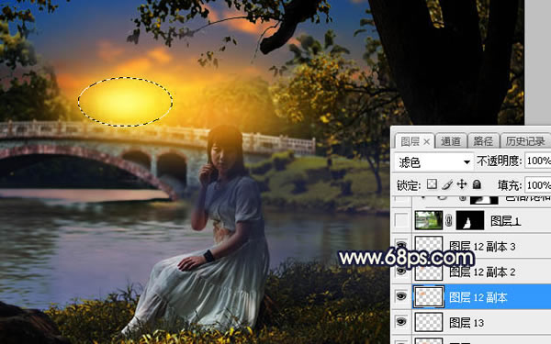This screenshot has width=551, height=344.
Task: Show the hidden 图层1 layer
Action: pyautogui.click(x=401, y=220)
